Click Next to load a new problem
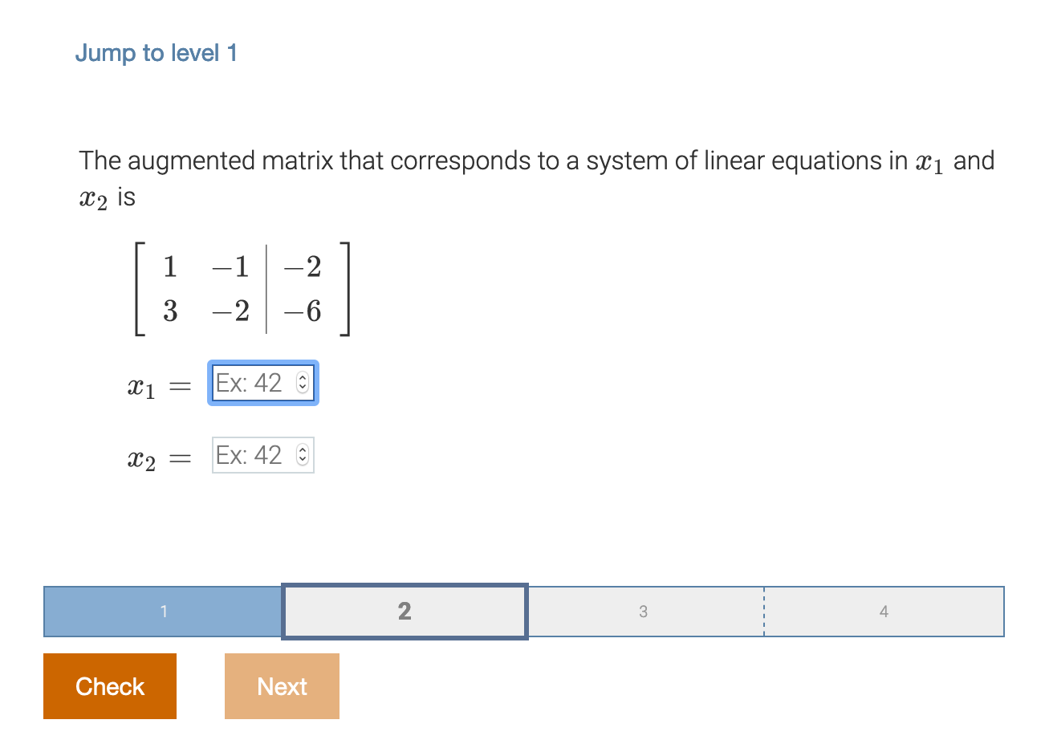This screenshot has width=1045, height=740. coord(282,686)
